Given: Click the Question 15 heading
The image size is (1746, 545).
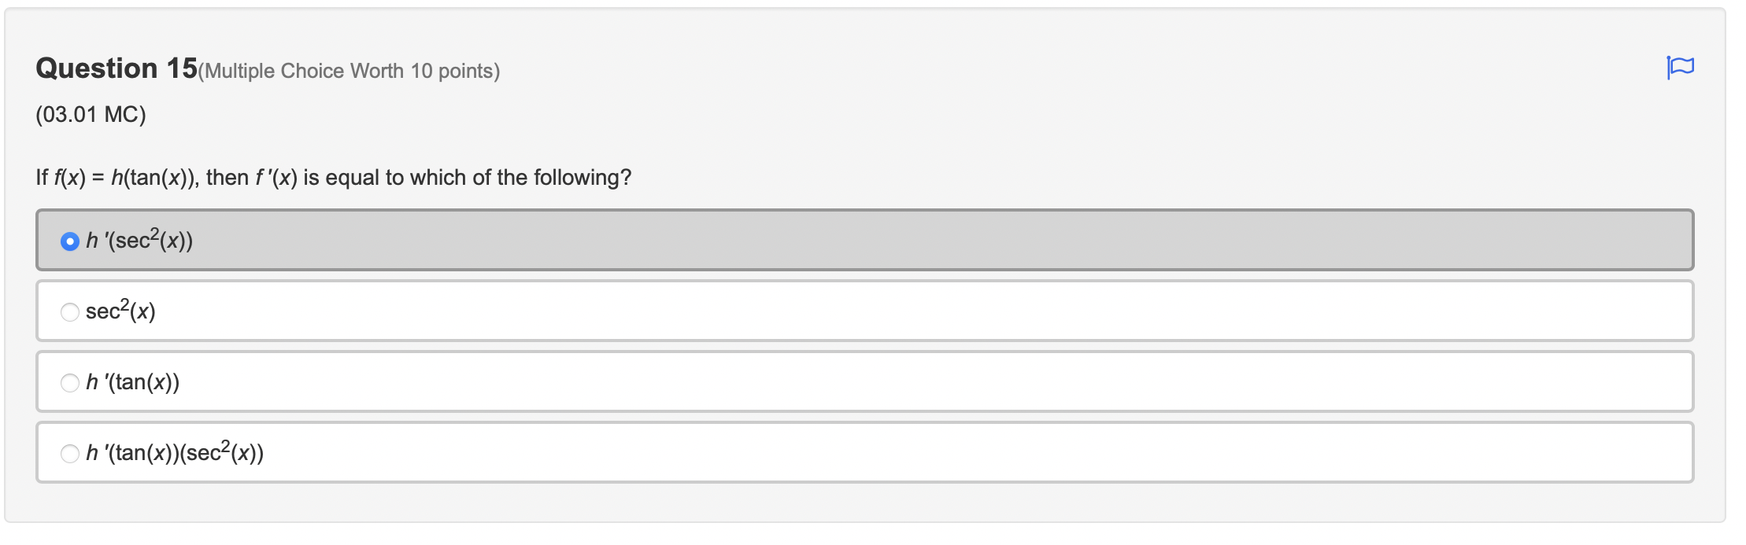Looking at the screenshot, I should tap(114, 68).
